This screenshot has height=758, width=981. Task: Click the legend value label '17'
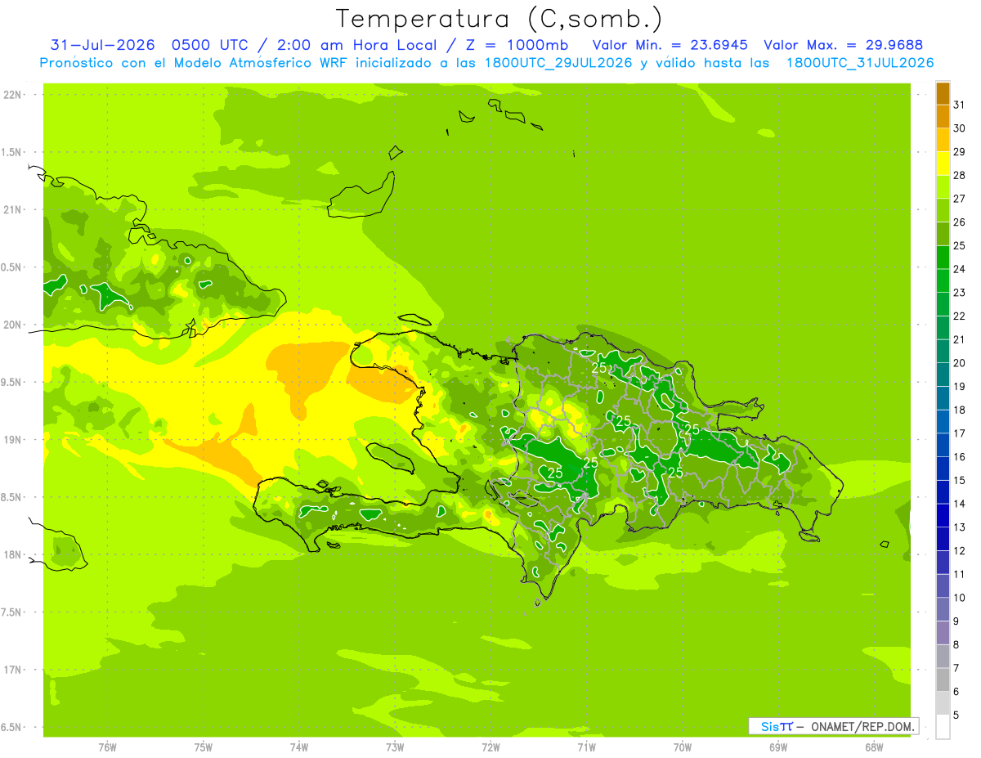point(959,433)
